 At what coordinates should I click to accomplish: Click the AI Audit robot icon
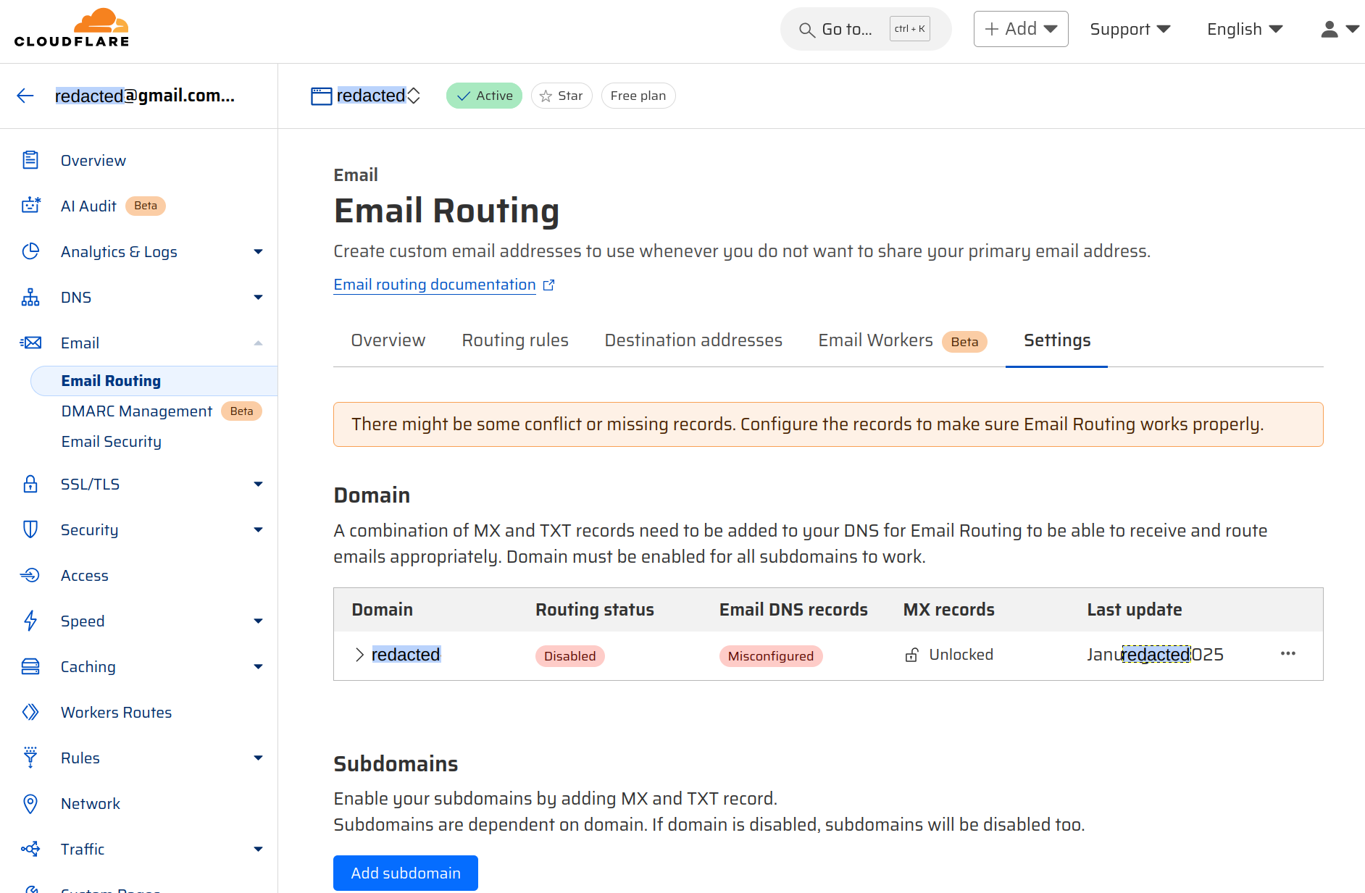(30, 206)
